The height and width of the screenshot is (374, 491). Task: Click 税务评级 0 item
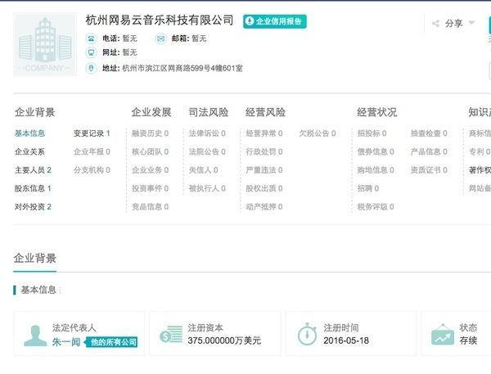coord(376,207)
